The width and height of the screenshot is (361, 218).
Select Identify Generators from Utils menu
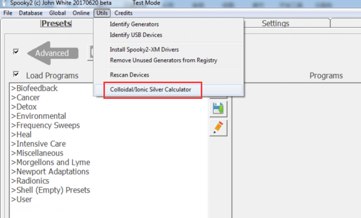(134, 24)
